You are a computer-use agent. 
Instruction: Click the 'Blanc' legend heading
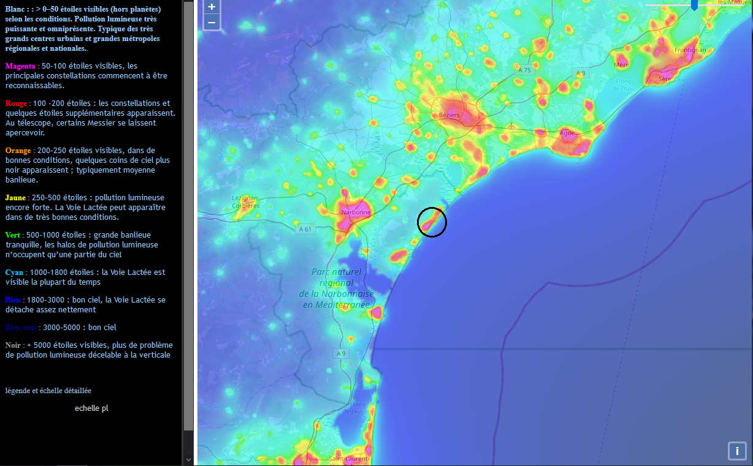click(15, 9)
